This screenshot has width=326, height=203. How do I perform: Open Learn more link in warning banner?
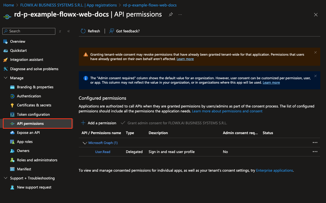click(x=185, y=59)
